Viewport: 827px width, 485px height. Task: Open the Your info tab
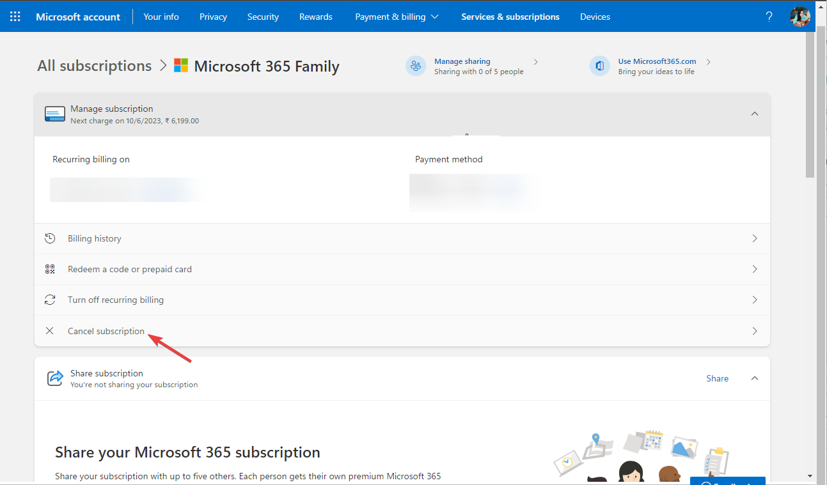click(161, 17)
